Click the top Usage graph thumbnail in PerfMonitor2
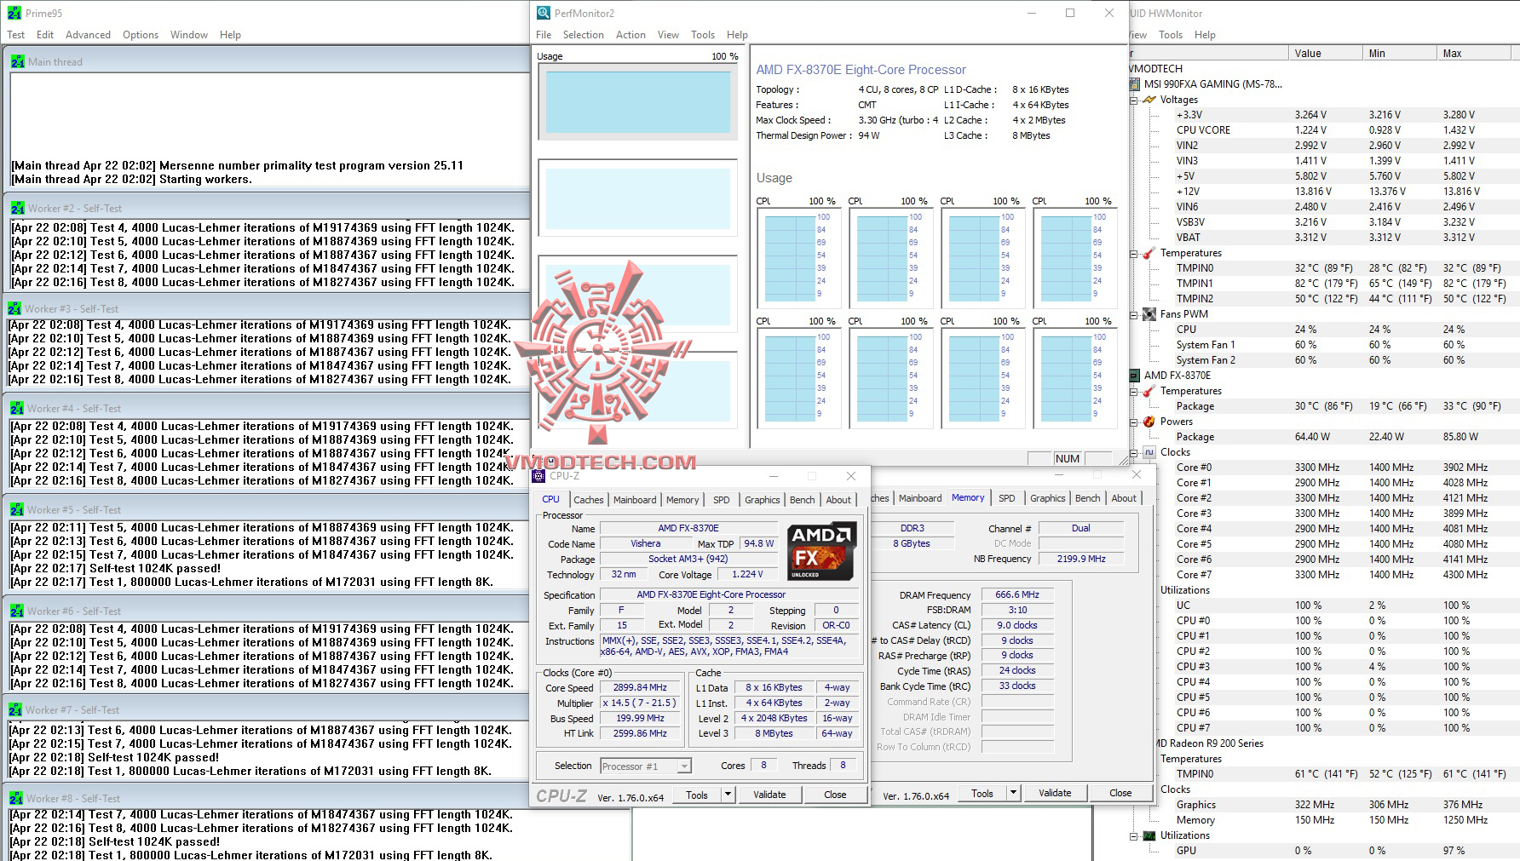1520x861 pixels. 638,101
